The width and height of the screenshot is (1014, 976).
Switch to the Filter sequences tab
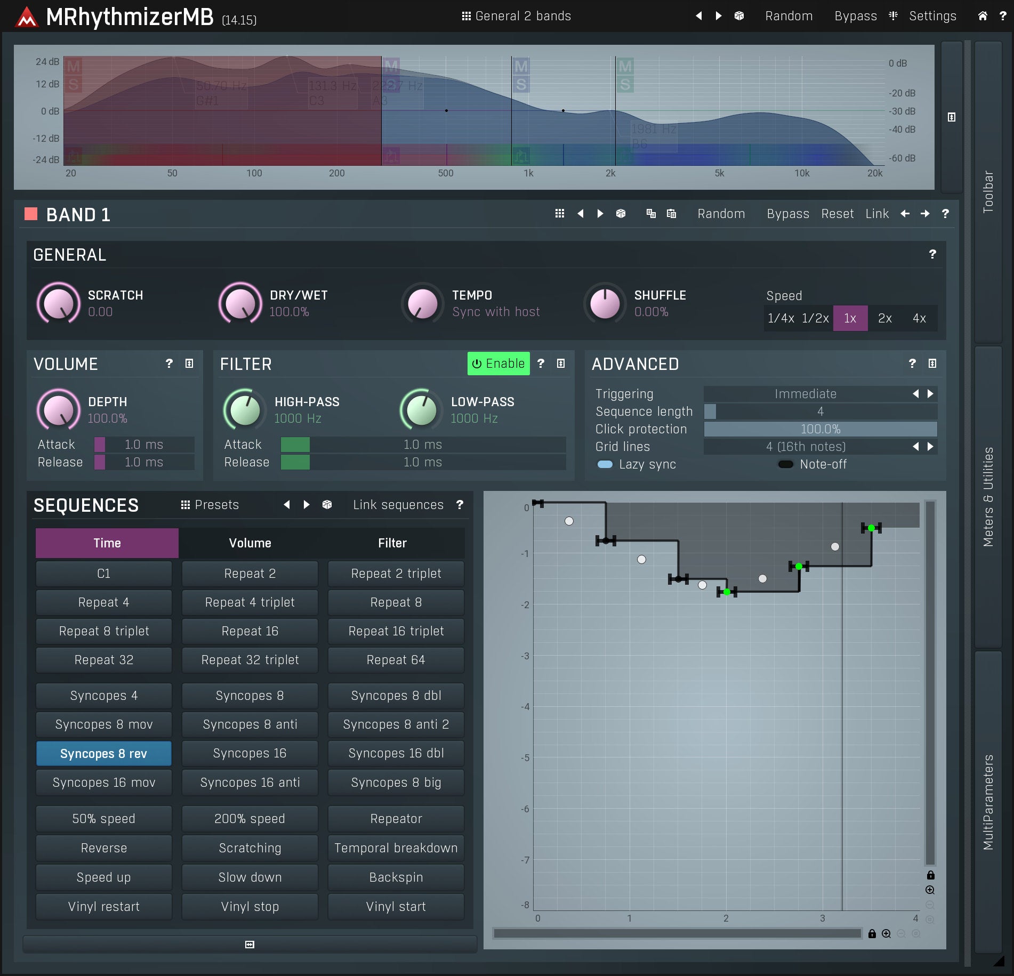(392, 543)
